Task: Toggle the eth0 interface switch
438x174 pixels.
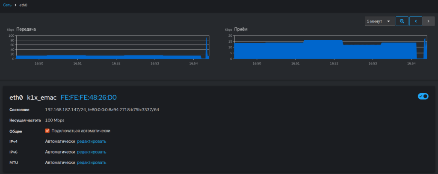Action: coord(423,96)
